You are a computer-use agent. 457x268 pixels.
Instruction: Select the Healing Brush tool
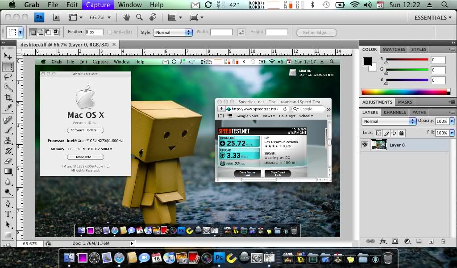[8, 120]
